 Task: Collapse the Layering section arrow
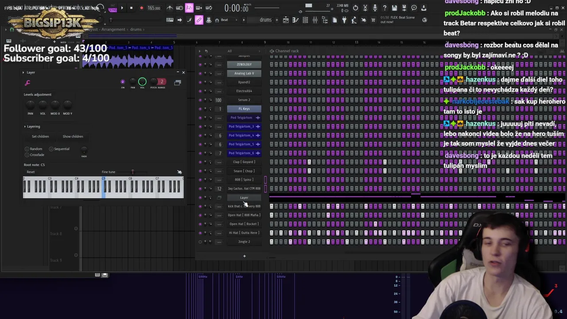tap(25, 126)
